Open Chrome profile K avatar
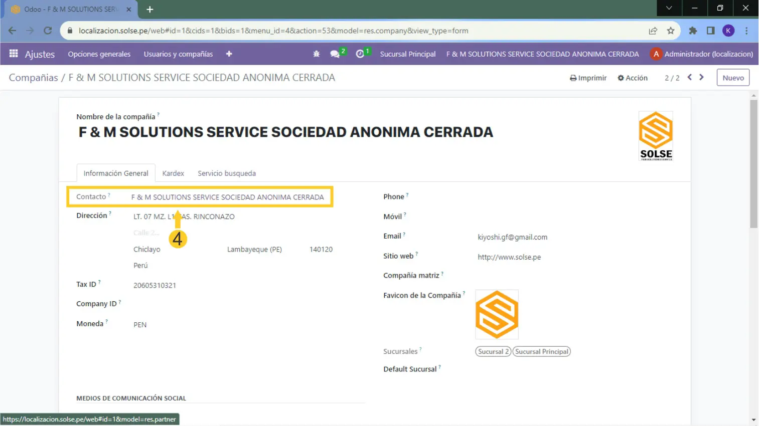This screenshot has height=426, width=759. [x=728, y=31]
